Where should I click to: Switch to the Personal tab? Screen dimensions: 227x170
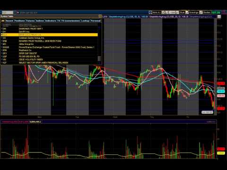(x=96, y=21)
